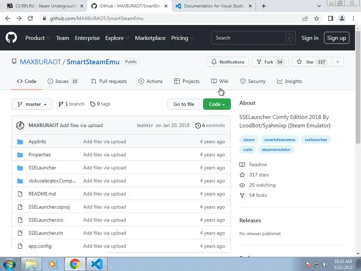The width and height of the screenshot is (361, 271).
Task: Click the steamemulator topic tag
Action: 276,150
